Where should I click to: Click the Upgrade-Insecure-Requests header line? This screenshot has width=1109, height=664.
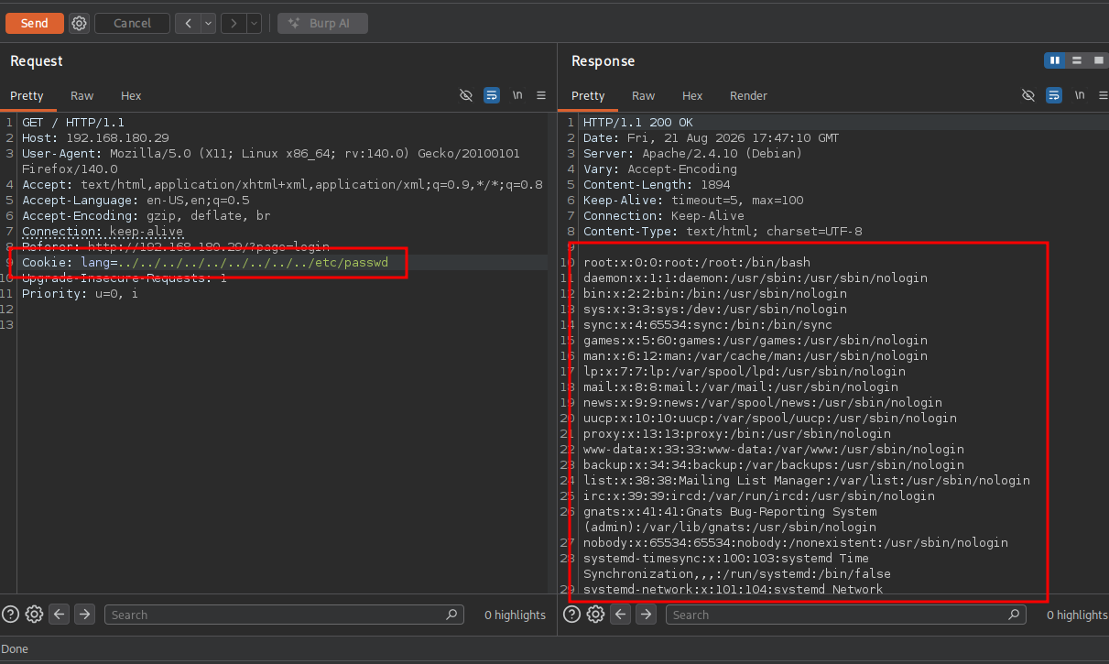pos(125,278)
